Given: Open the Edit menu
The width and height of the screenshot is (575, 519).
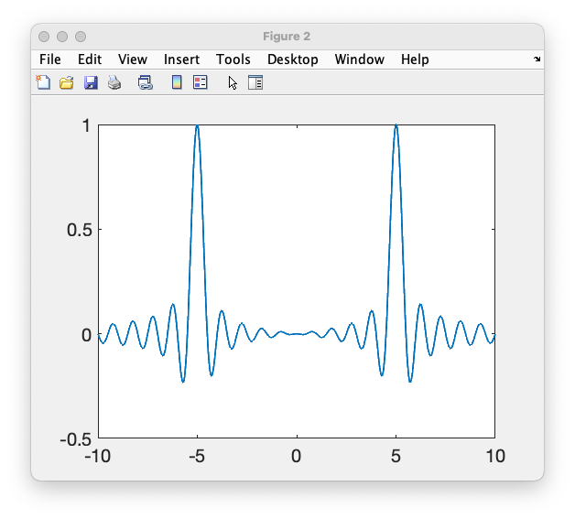Looking at the screenshot, I should pos(90,59).
